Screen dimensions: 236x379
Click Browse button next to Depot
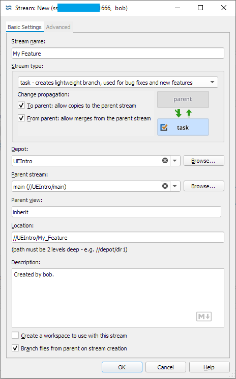pos(203,161)
